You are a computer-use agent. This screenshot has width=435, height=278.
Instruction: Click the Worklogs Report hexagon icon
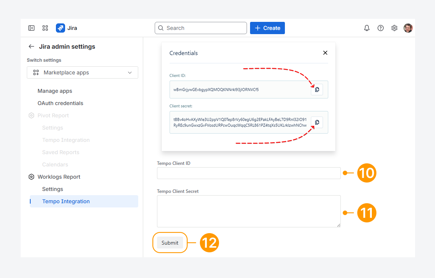coord(31,177)
